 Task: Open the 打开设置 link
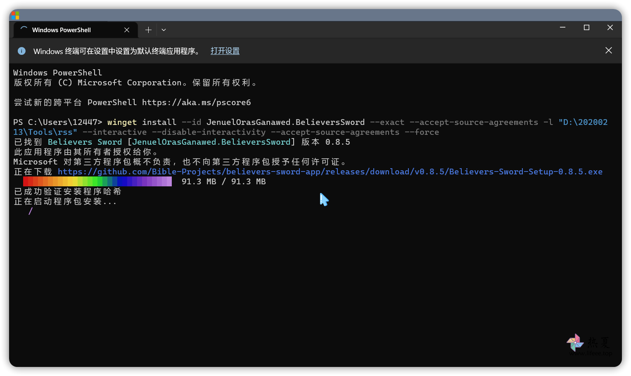click(x=225, y=51)
